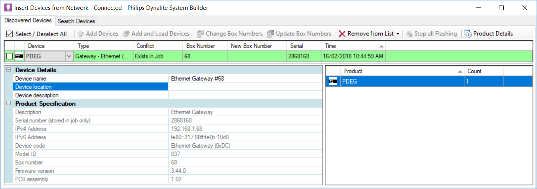
Task: Click the Device code value Ethernet Gateway (0xDC)
Action: (245, 146)
